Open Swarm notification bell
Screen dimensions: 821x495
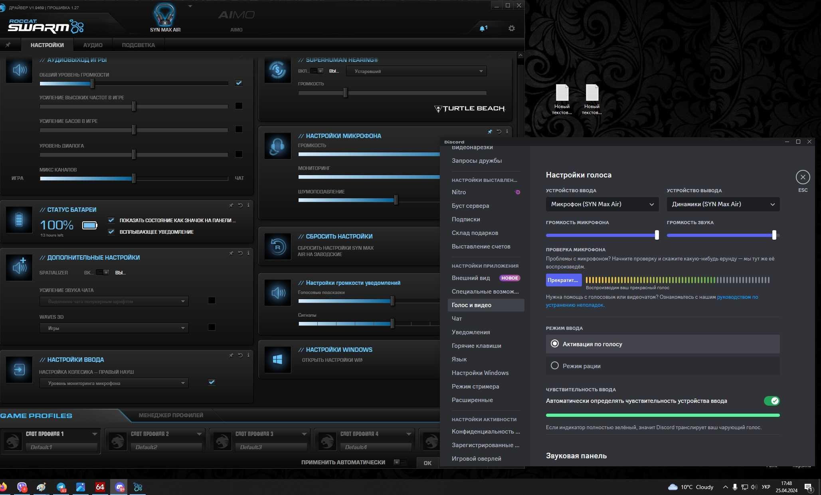click(483, 28)
